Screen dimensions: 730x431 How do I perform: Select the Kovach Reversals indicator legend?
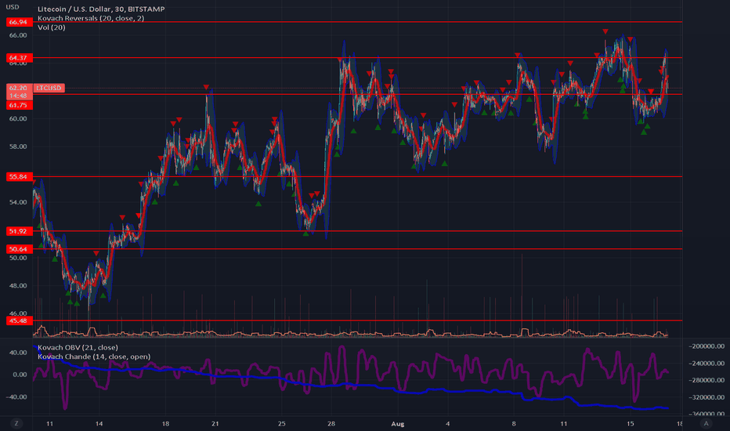pos(91,18)
